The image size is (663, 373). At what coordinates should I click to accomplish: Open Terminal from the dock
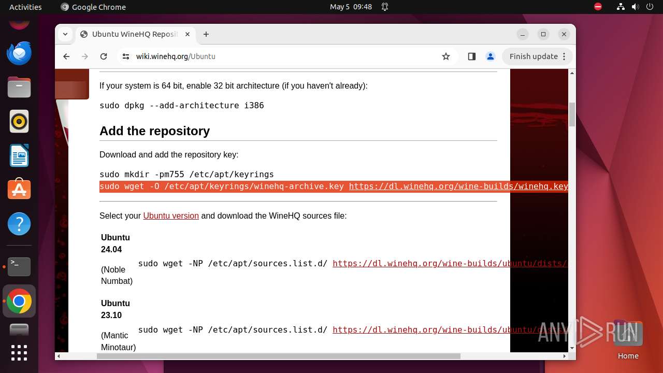click(x=19, y=267)
